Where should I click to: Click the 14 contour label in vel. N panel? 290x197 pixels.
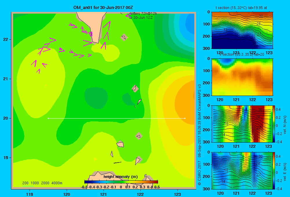coord(223,134)
